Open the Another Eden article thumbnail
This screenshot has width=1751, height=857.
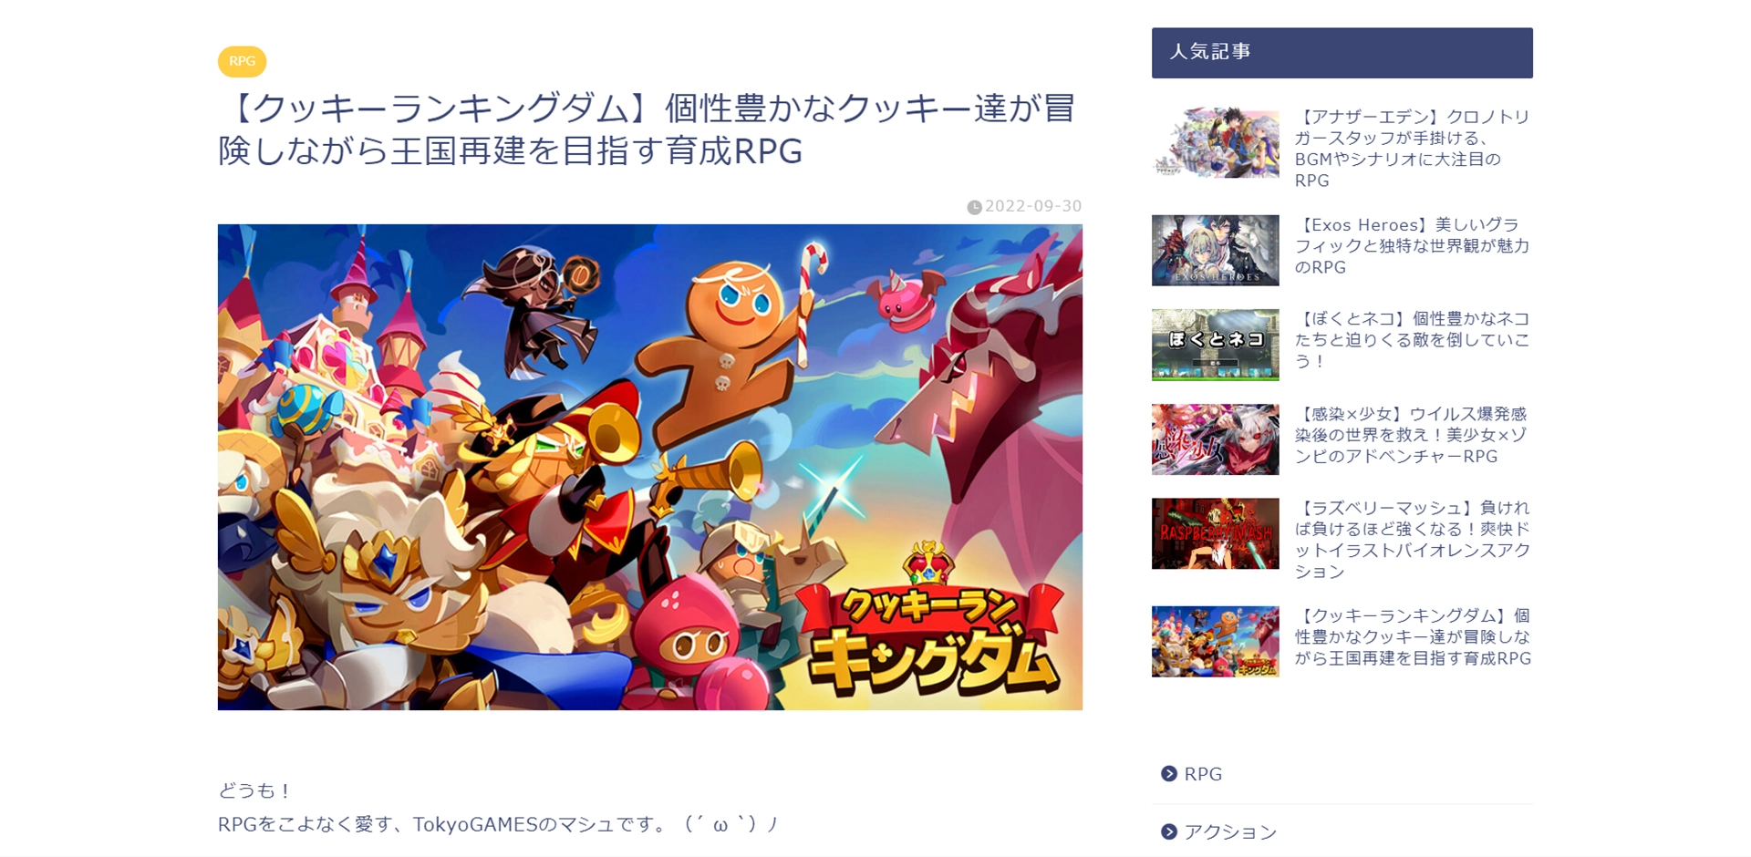coord(1215,142)
